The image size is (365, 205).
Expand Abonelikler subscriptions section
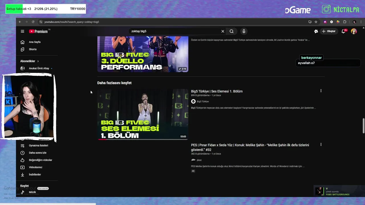[x=29, y=61]
